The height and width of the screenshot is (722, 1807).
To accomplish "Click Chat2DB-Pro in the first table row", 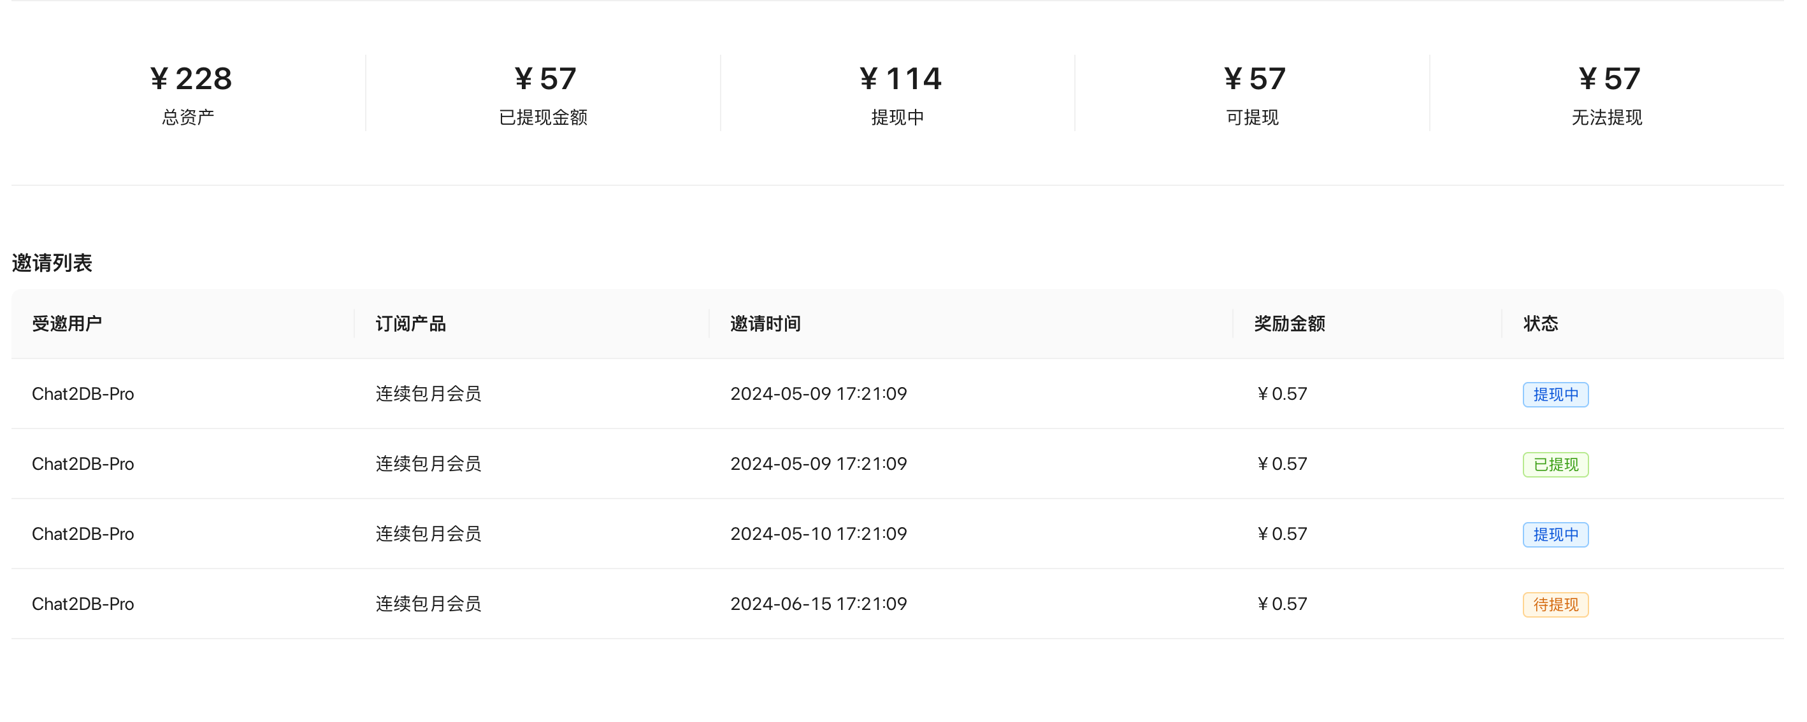I will pos(83,394).
